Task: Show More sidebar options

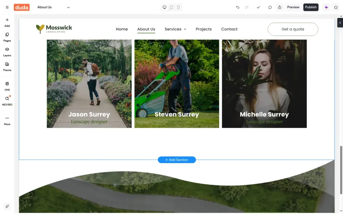Action: [x=7, y=121]
